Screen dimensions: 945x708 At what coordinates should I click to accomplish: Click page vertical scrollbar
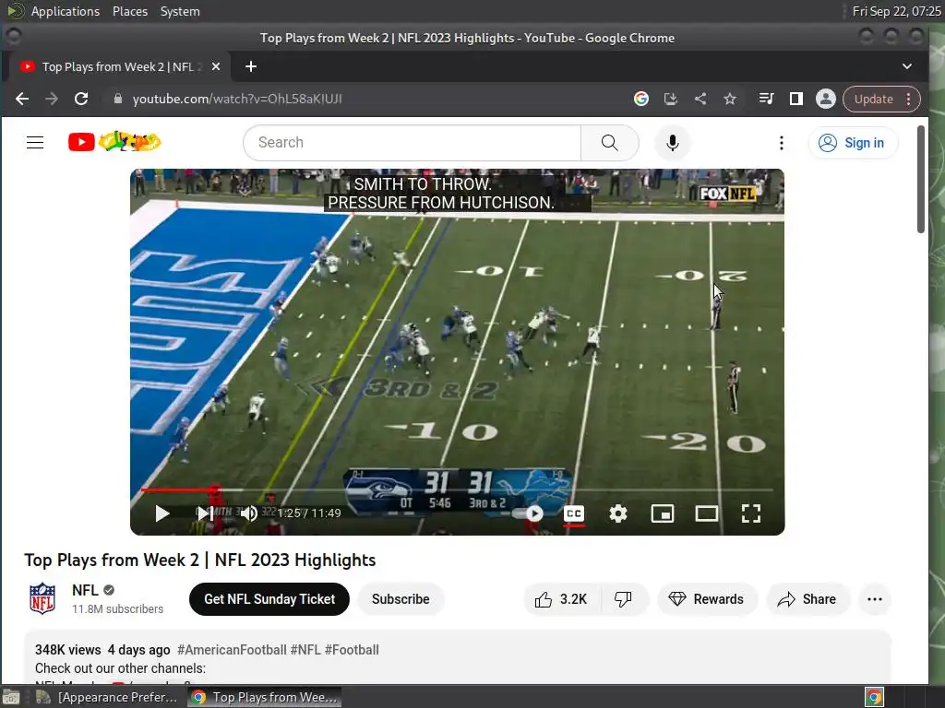coord(920,179)
